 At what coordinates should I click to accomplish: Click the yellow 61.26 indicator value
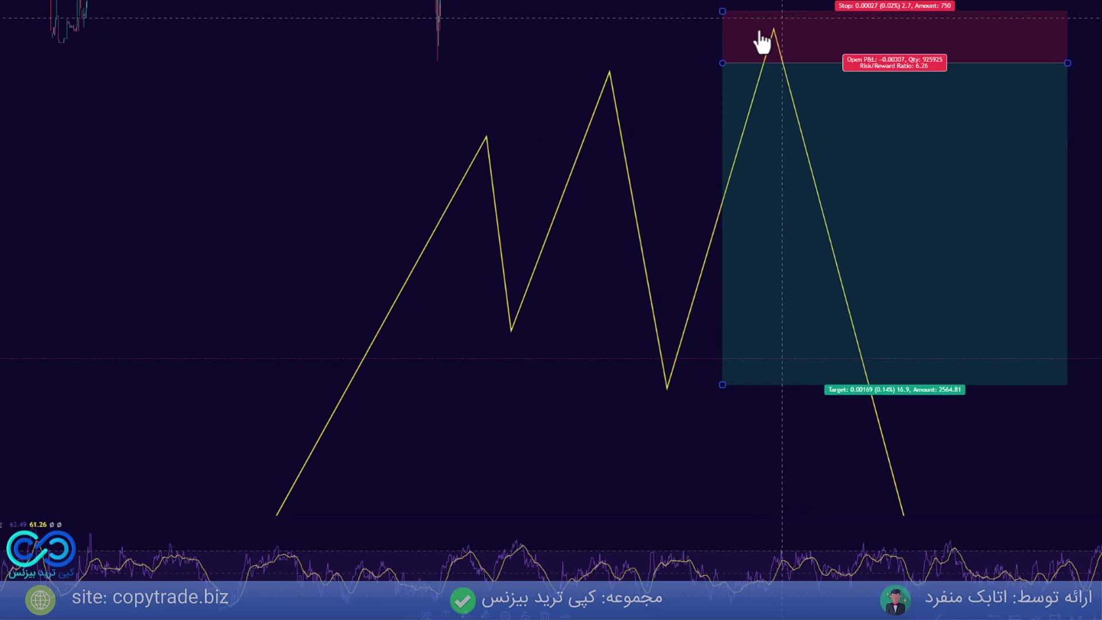coord(38,525)
